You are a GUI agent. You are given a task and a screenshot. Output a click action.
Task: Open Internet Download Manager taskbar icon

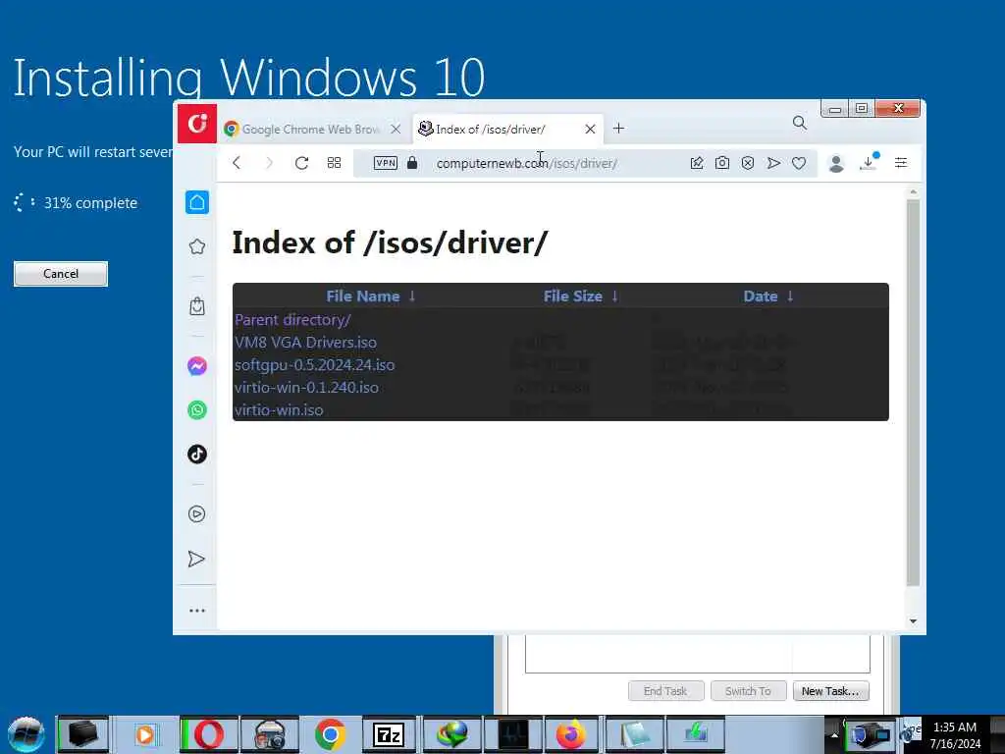(451, 734)
